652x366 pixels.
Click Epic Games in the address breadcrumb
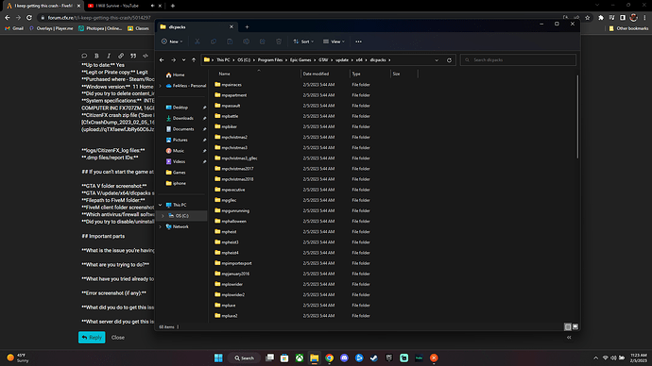pos(300,60)
